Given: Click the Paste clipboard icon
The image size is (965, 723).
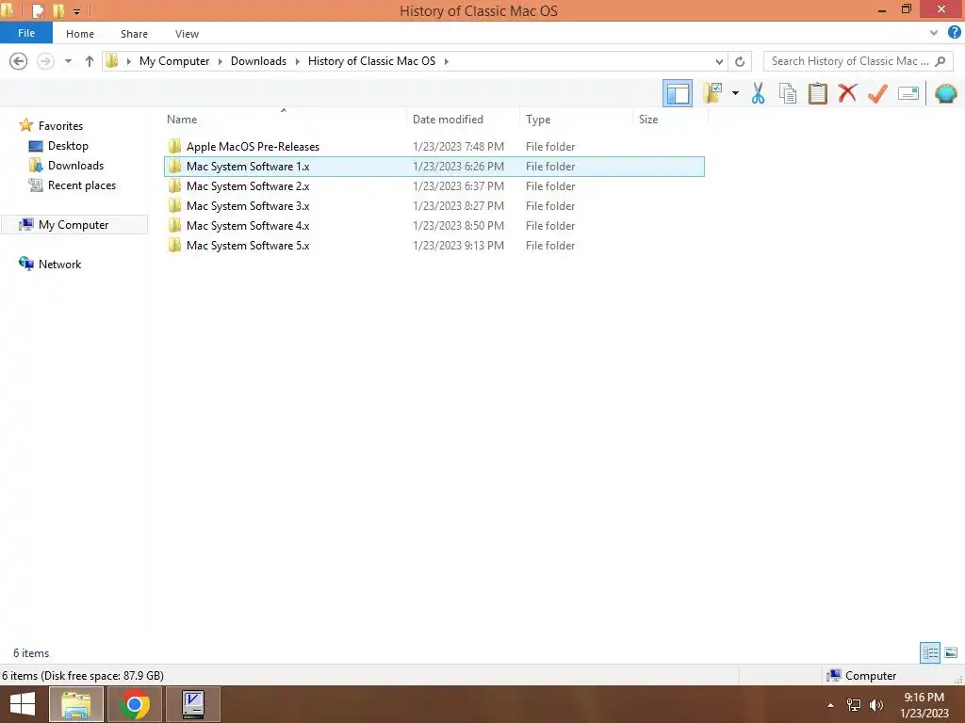Looking at the screenshot, I should point(817,93).
